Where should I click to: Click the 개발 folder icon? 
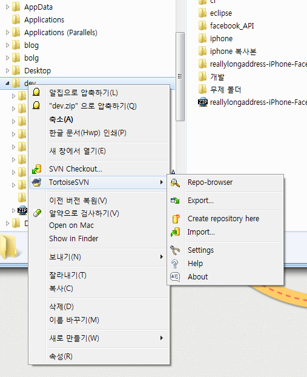coord(202,76)
